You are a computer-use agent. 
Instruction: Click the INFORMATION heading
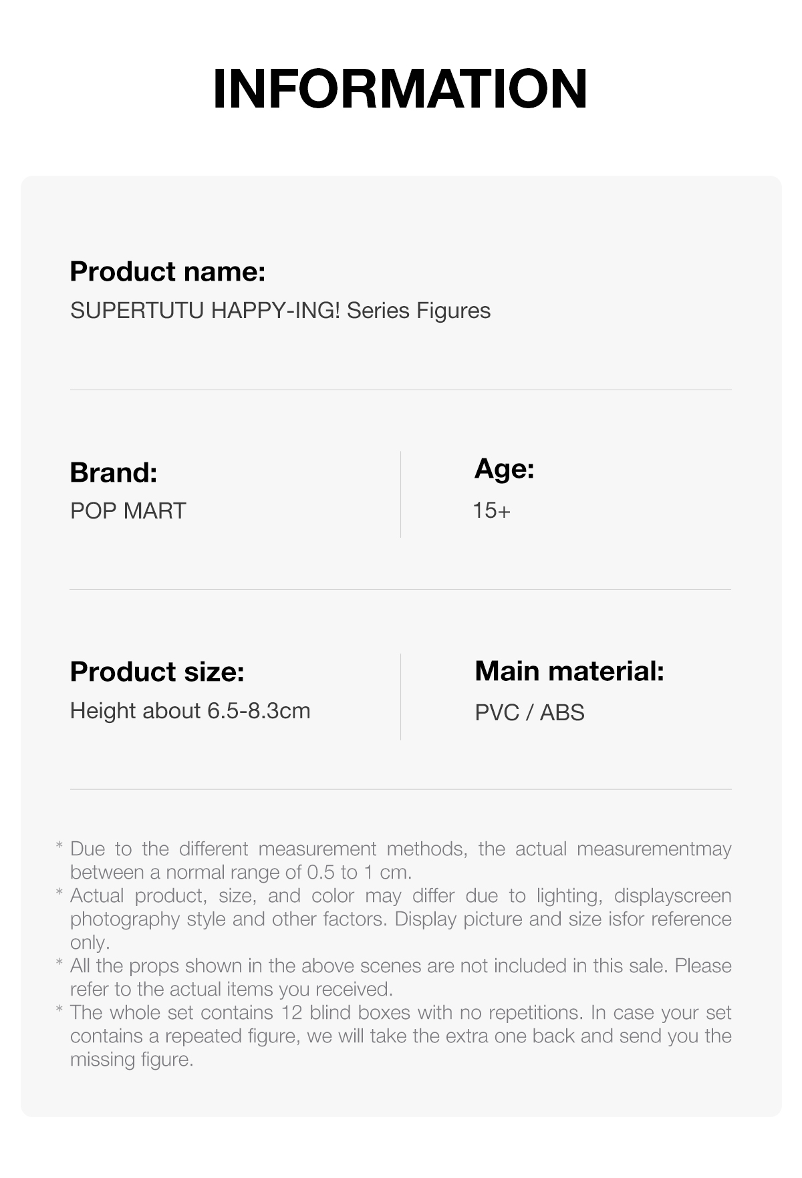400,89
